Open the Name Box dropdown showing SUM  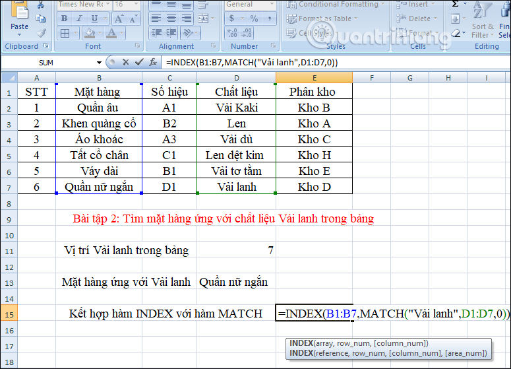point(99,62)
